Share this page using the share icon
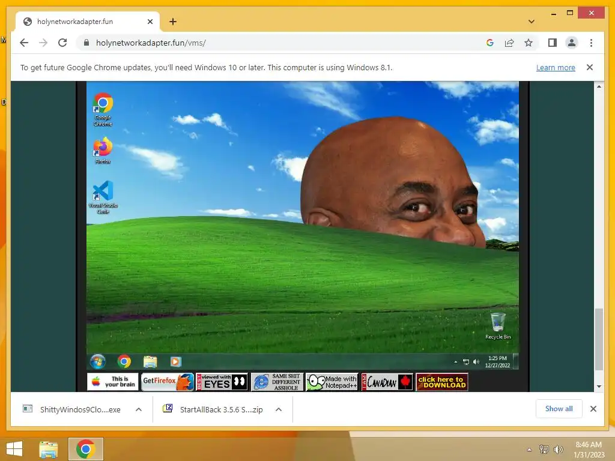The height and width of the screenshot is (461, 615). tap(509, 43)
